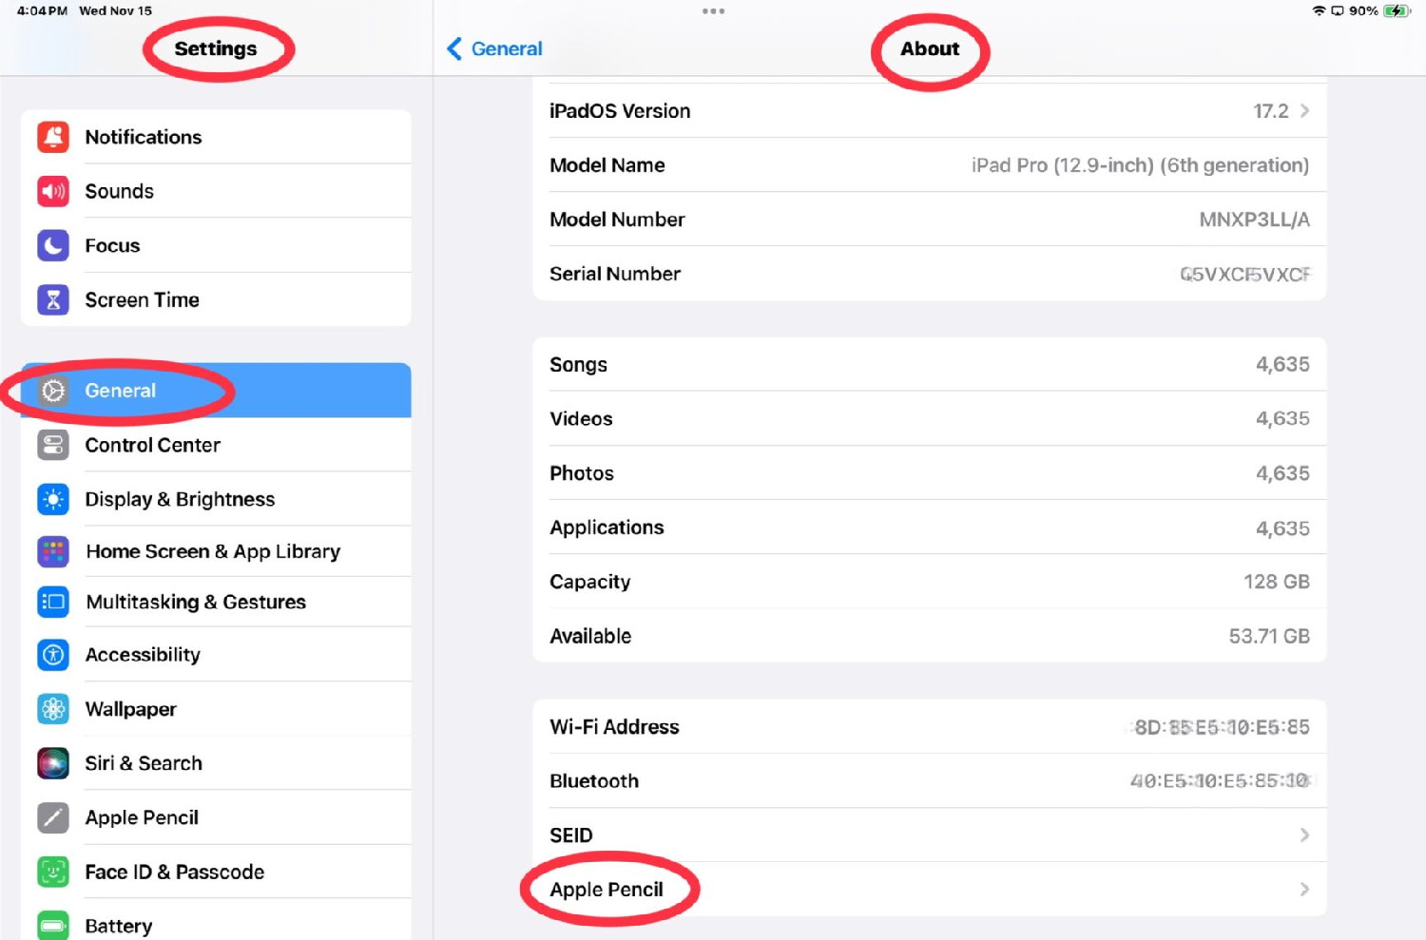Viewport: 1426px width, 940px height.
Task: Tap the Wi-Fi Address row
Action: tap(930, 727)
